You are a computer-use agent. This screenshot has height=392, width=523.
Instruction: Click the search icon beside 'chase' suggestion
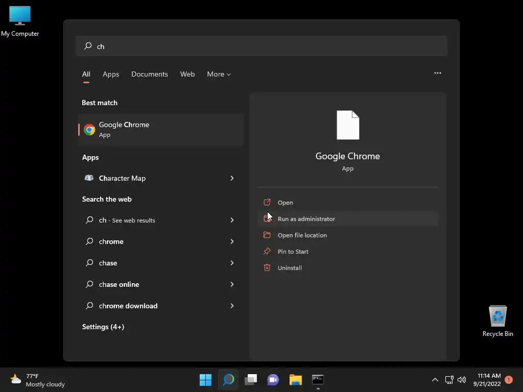(89, 263)
